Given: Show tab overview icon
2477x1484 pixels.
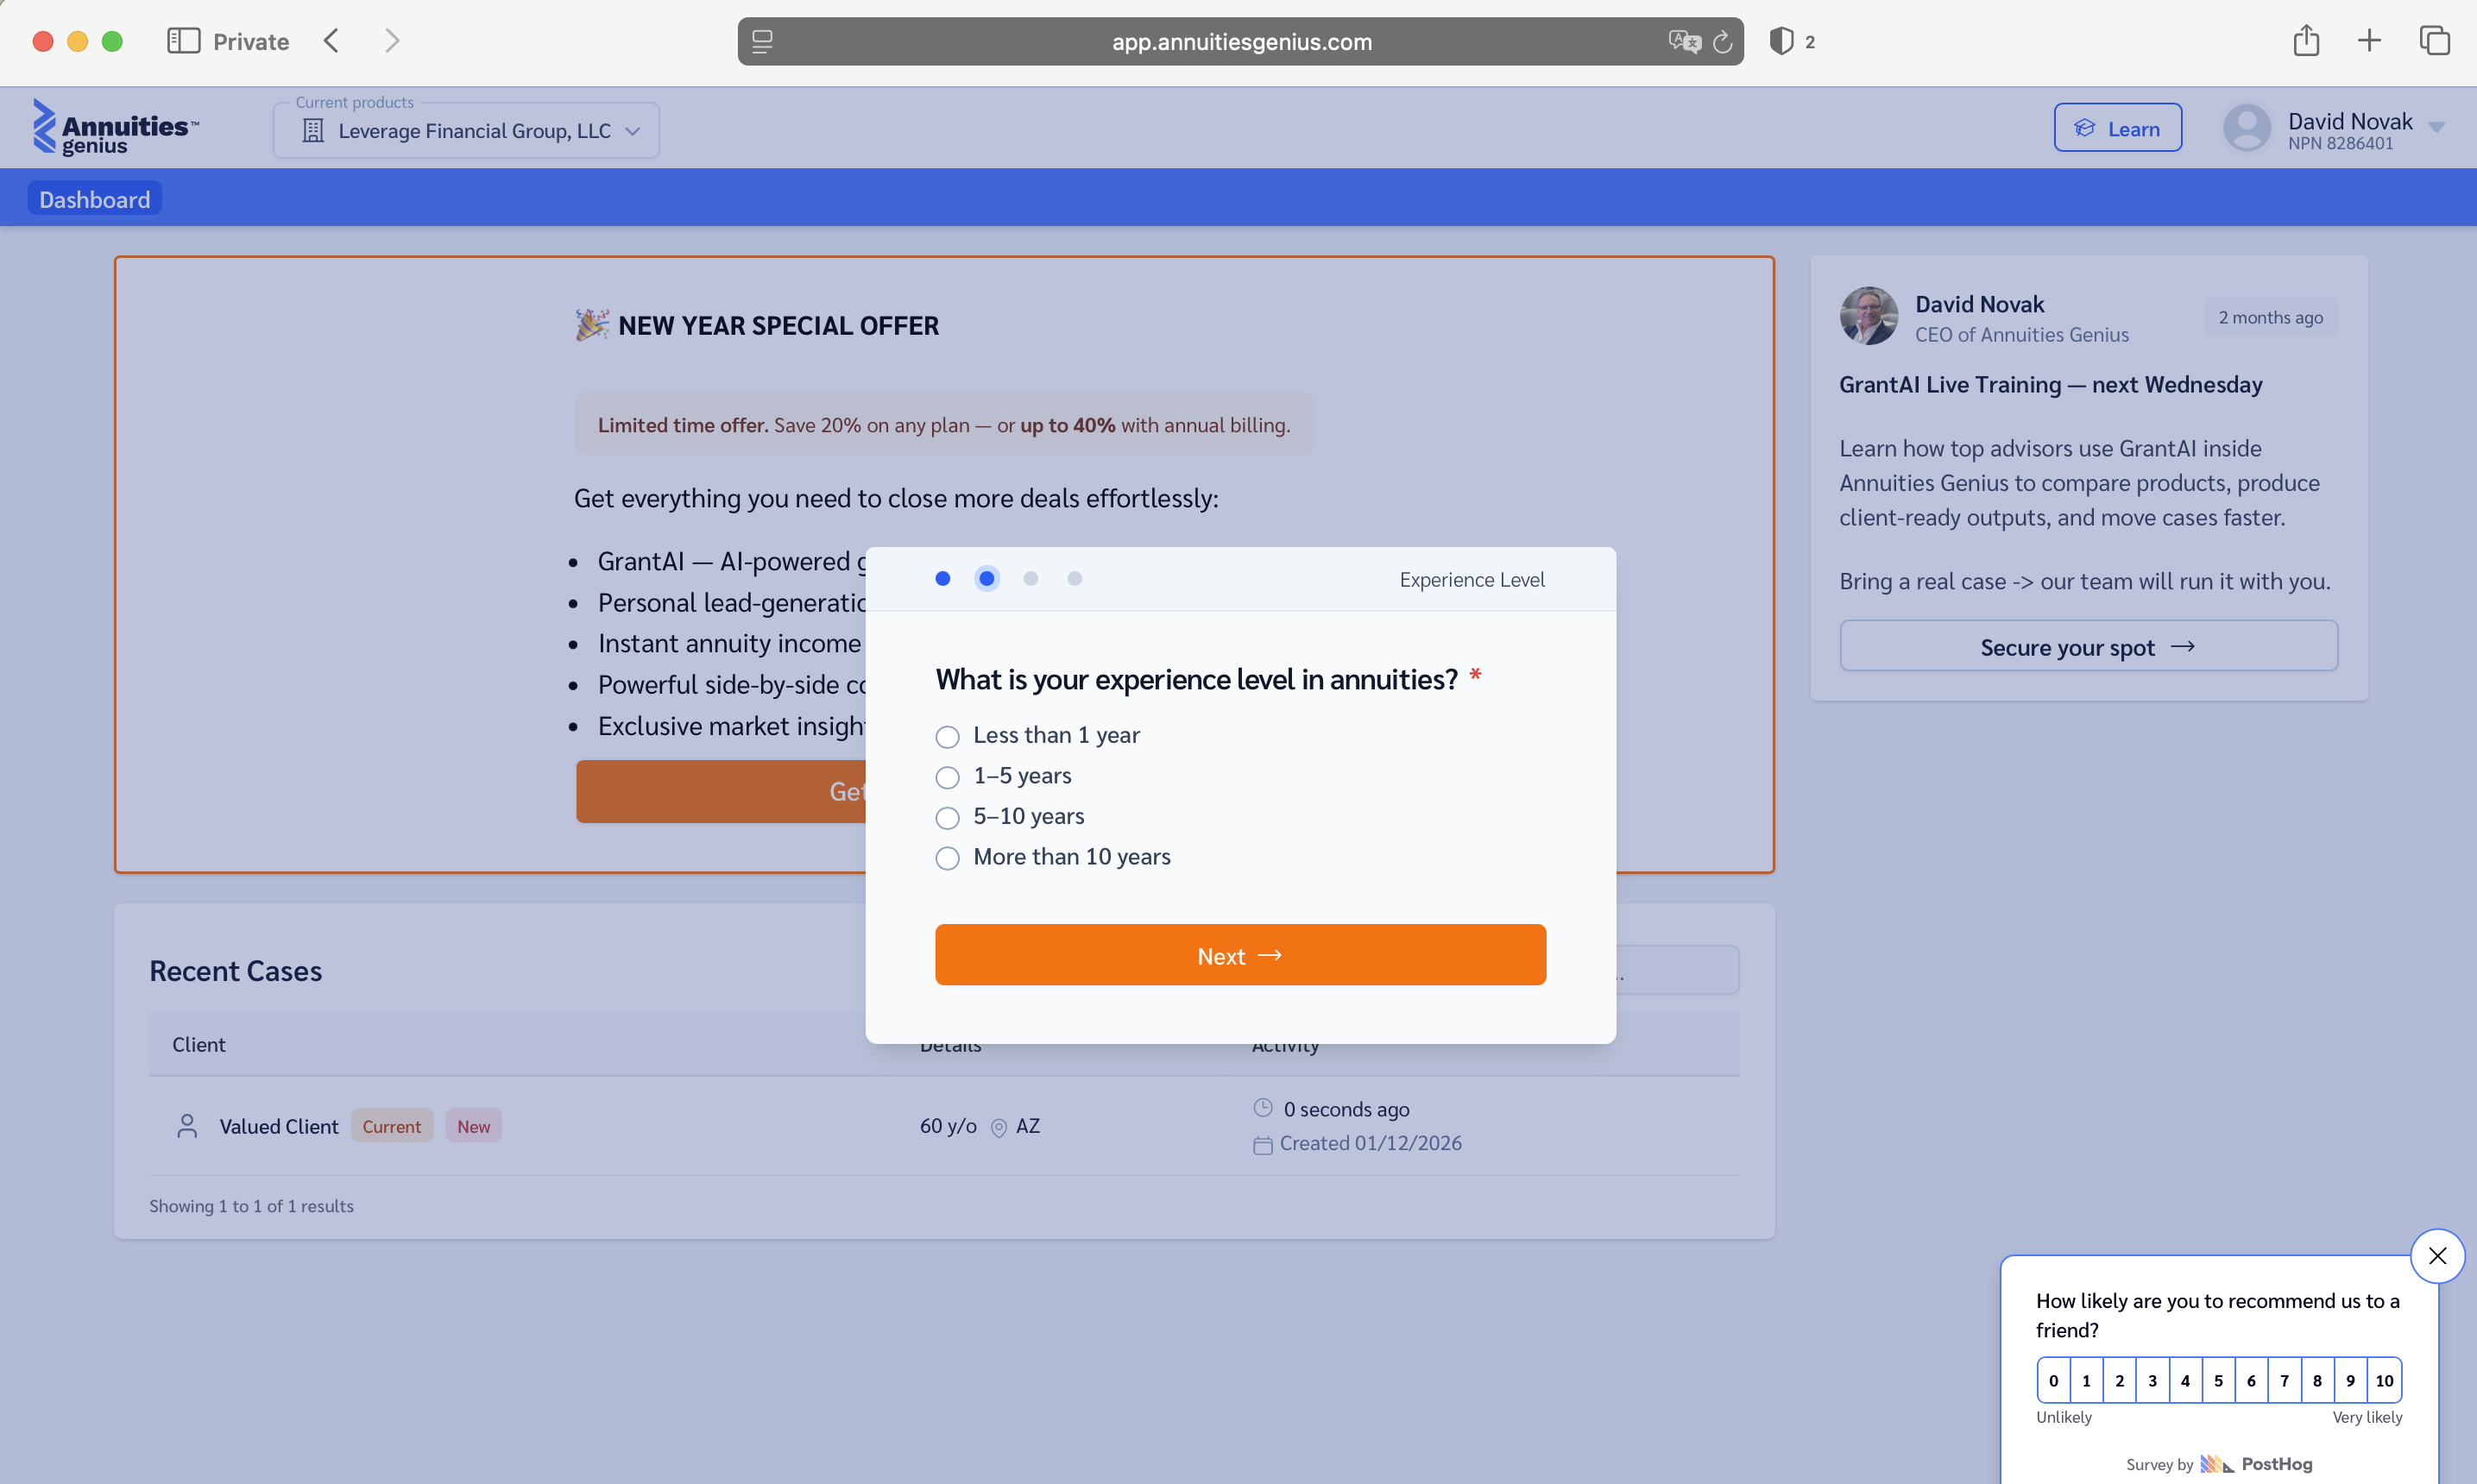Looking at the screenshot, I should (x=2434, y=41).
